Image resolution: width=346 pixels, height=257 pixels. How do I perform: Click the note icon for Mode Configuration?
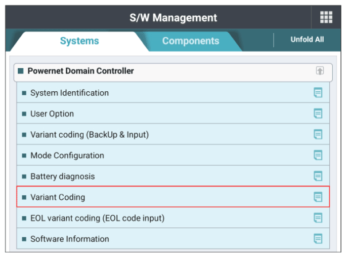(x=318, y=155)
